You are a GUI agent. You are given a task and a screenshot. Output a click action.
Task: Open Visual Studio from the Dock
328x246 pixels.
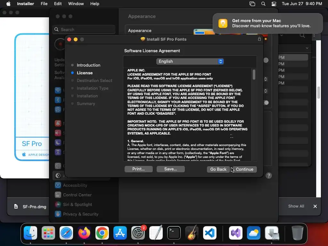pos(236,233)
